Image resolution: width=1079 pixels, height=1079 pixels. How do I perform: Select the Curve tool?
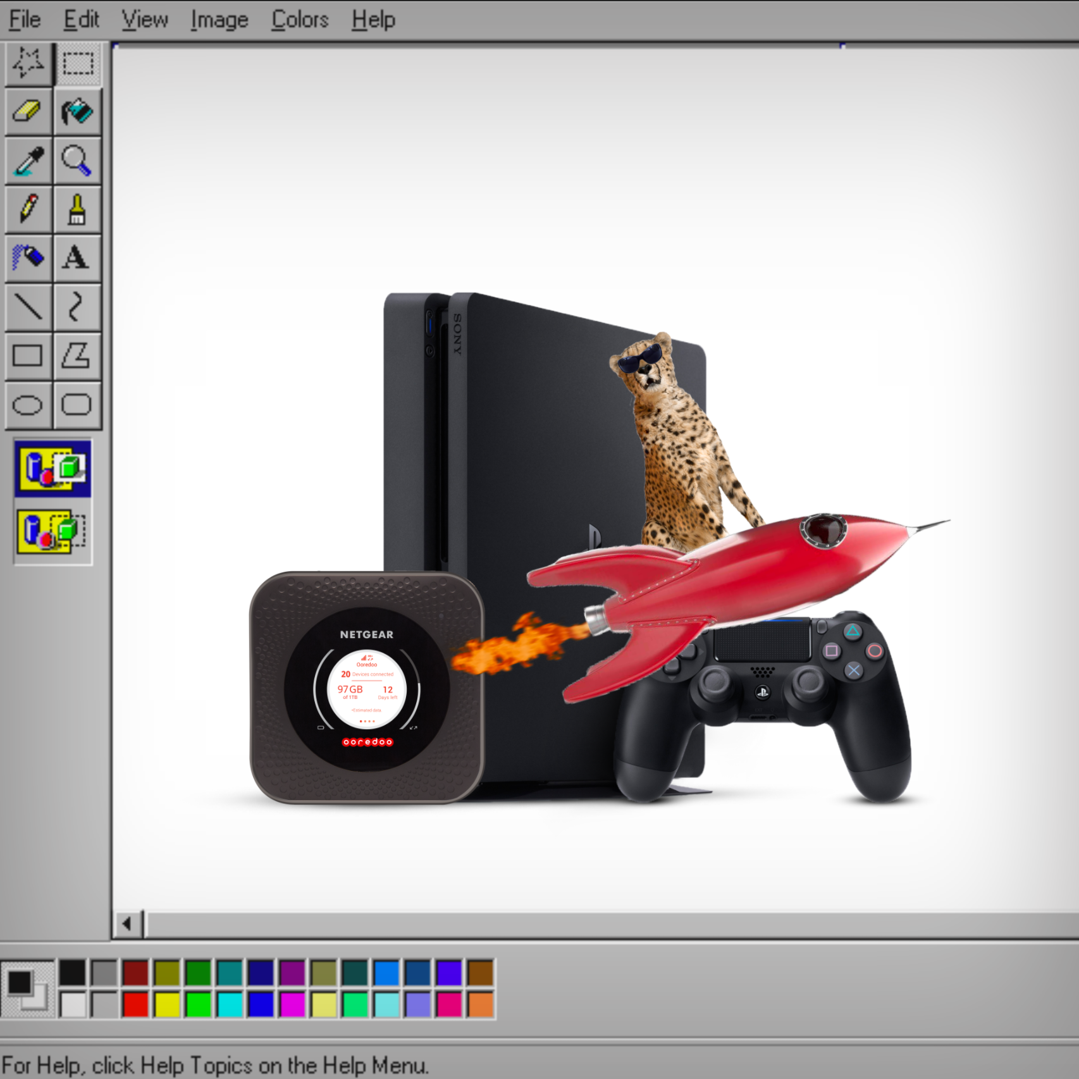(77, 307)
